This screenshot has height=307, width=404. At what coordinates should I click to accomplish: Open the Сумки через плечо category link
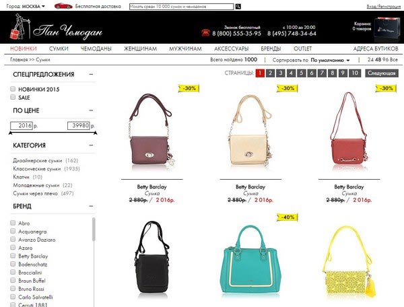coord(35,193)
